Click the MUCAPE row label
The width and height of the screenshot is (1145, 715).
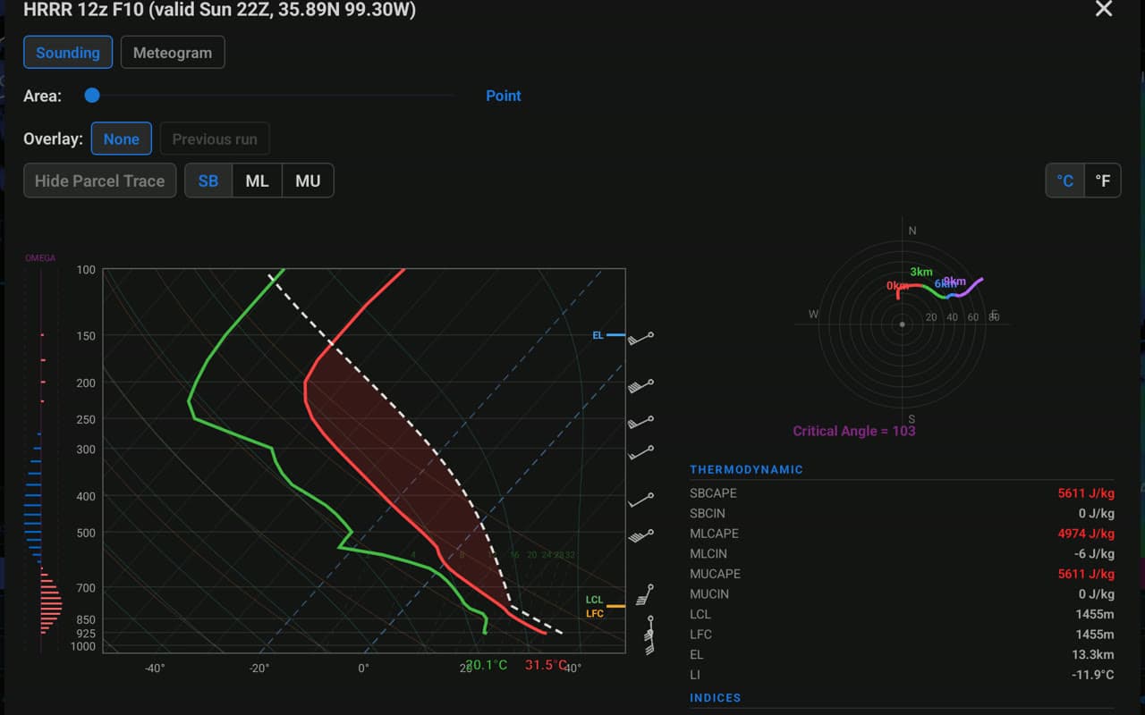pos(715,574)
